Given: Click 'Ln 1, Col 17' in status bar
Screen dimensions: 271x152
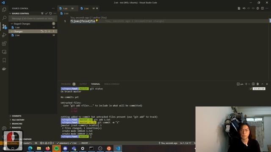Looking at the screenshot, I should pyautogui.click(x=185, y=143).
